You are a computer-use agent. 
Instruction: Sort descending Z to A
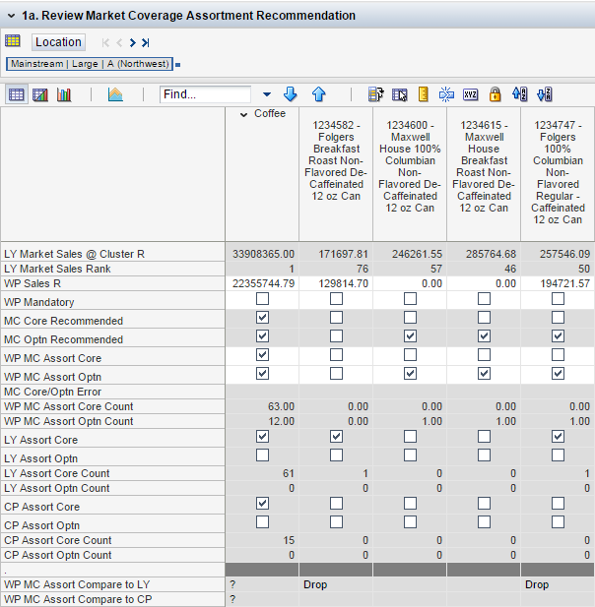click(x=544, y=94)
